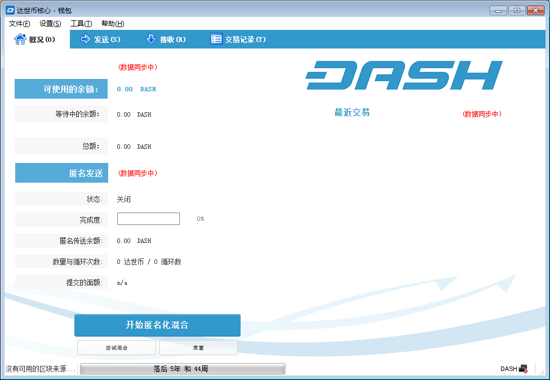This screenshot has width=550, height=380.
Task: Click the 没有可用的区块来源 status message
Action: pyautogui.click(x=40, y=369)
